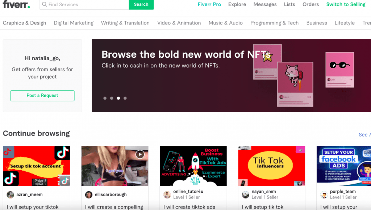Play the elliscarborough gig video

(140, 154)
